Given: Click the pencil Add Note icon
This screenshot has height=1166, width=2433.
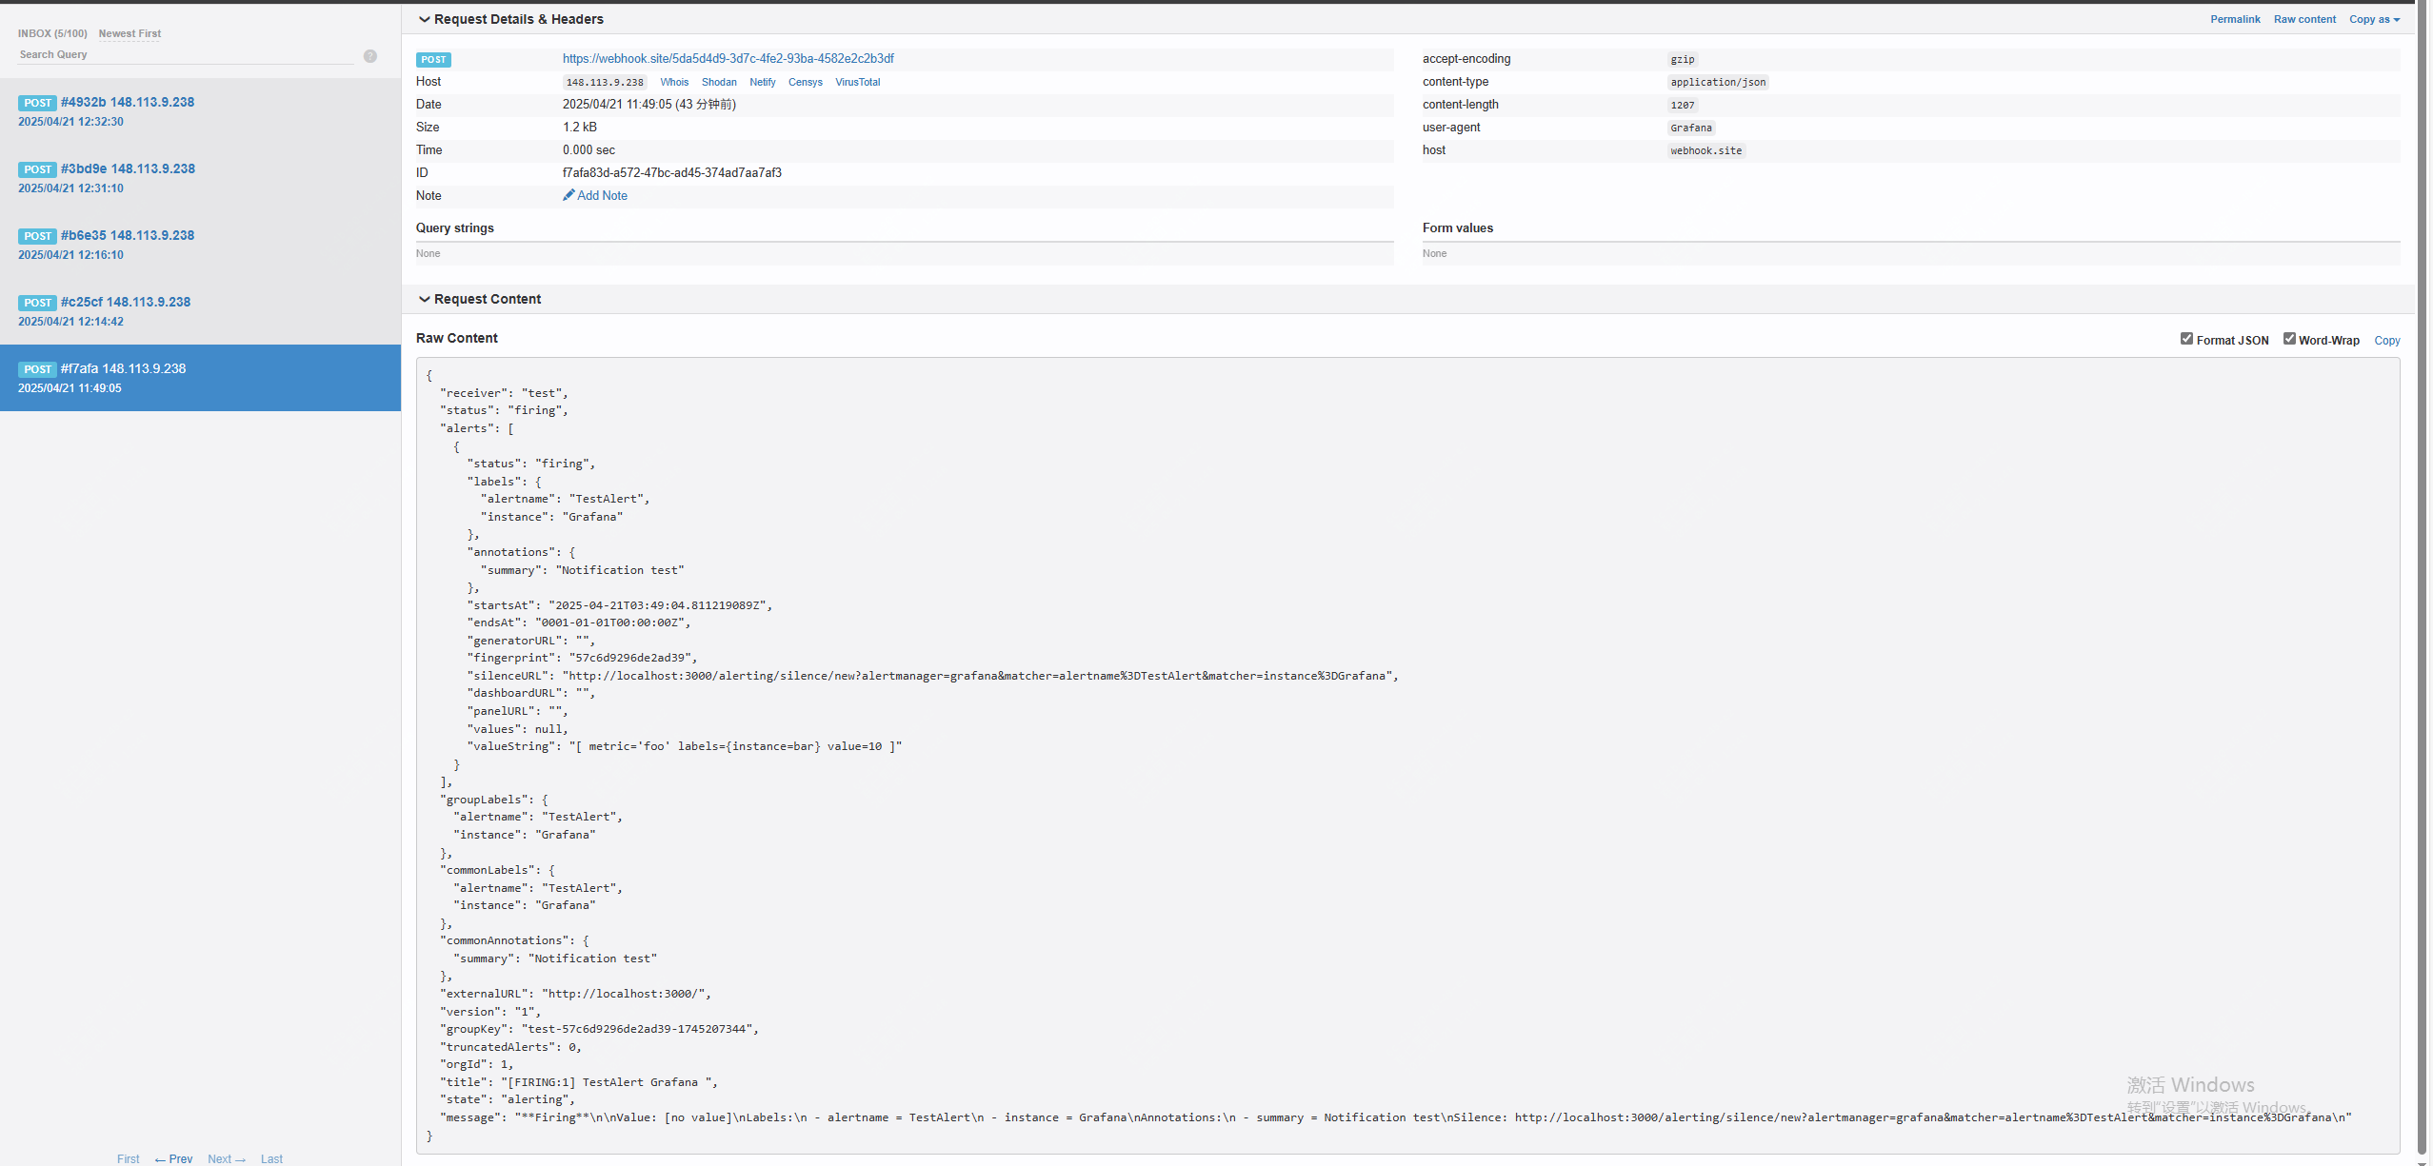Looking at the screenshot, I should pos(568,195).
